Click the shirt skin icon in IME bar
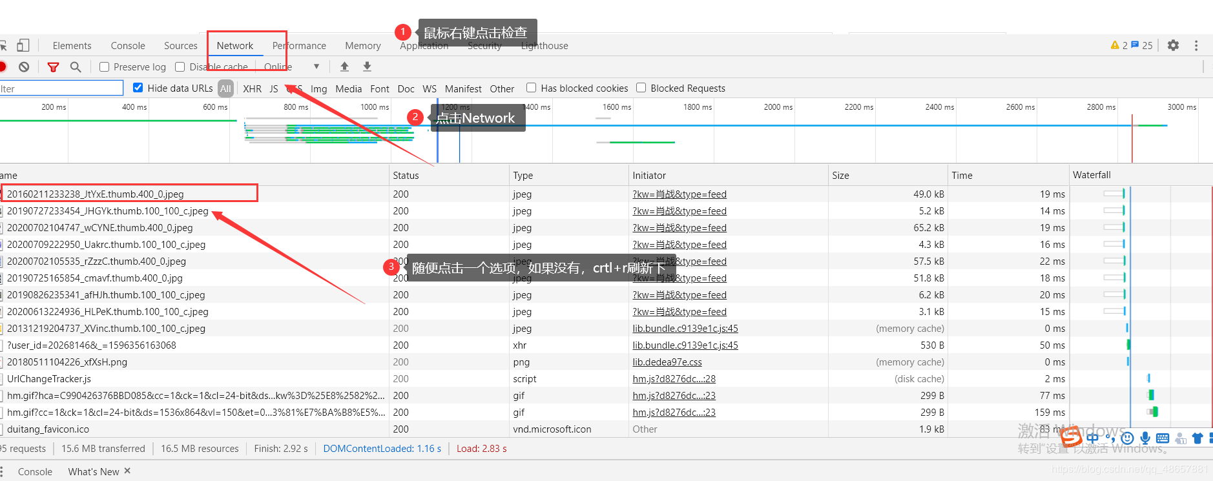The image size is (1213, 481). tap(1197, 438)
